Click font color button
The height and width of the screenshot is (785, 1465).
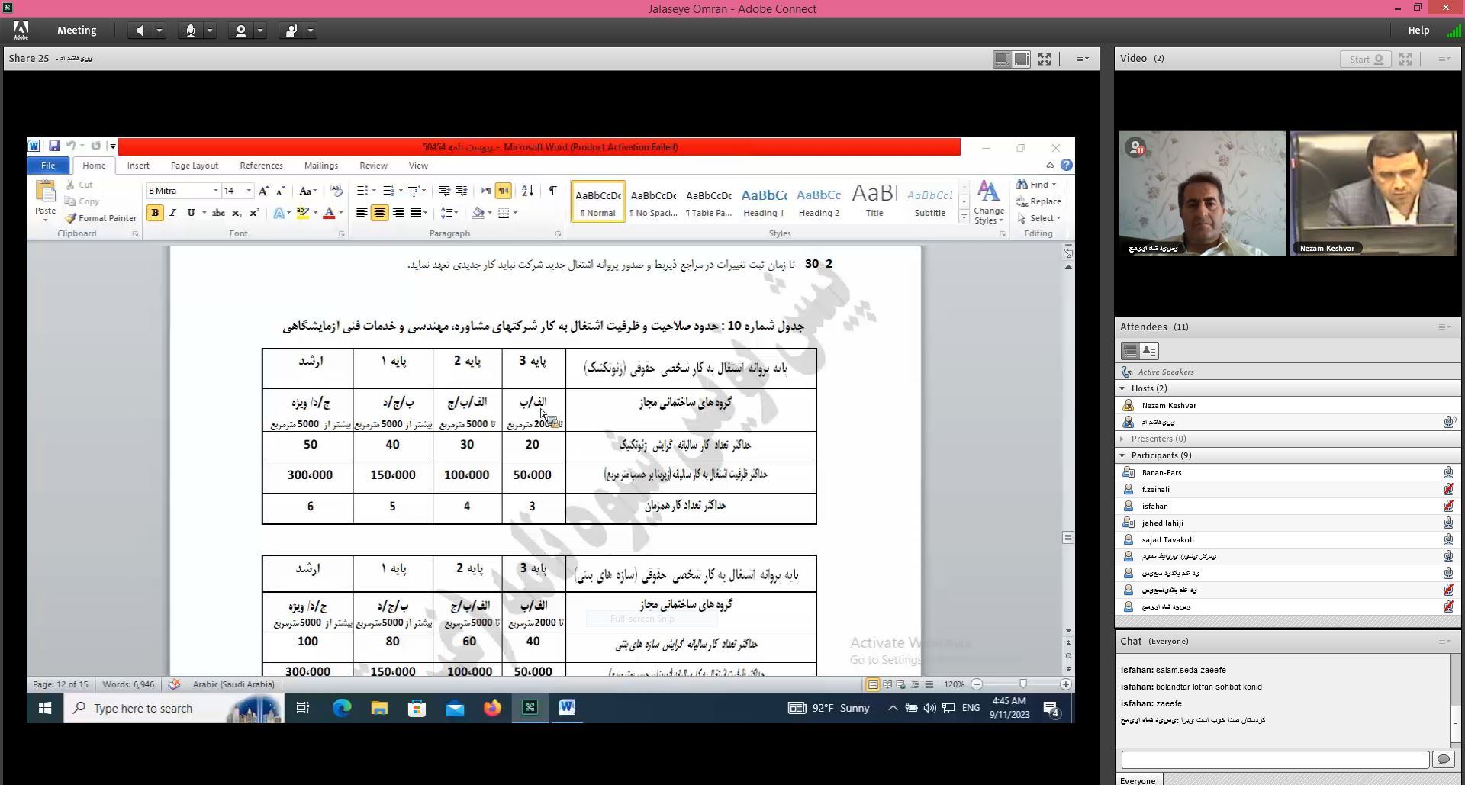(x=330, y=213)
